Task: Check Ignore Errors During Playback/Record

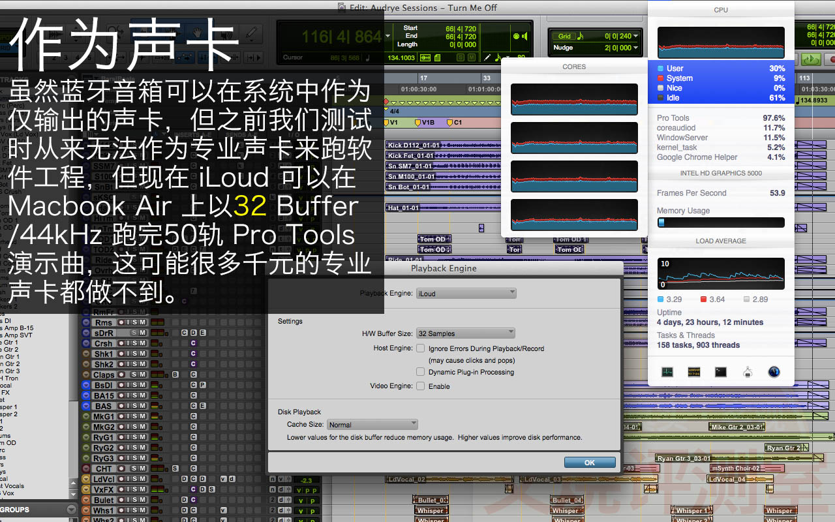Action: (x=421, y=348)
